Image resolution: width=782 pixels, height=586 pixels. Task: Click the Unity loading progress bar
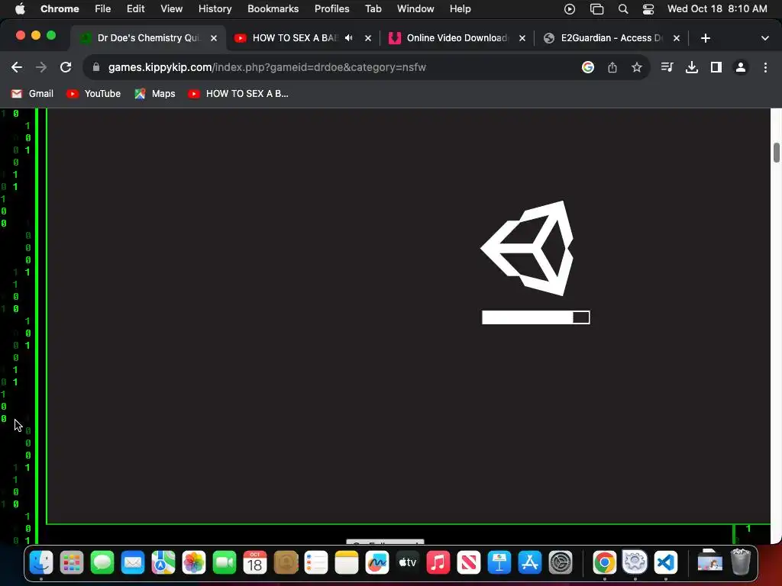point(535,317)
